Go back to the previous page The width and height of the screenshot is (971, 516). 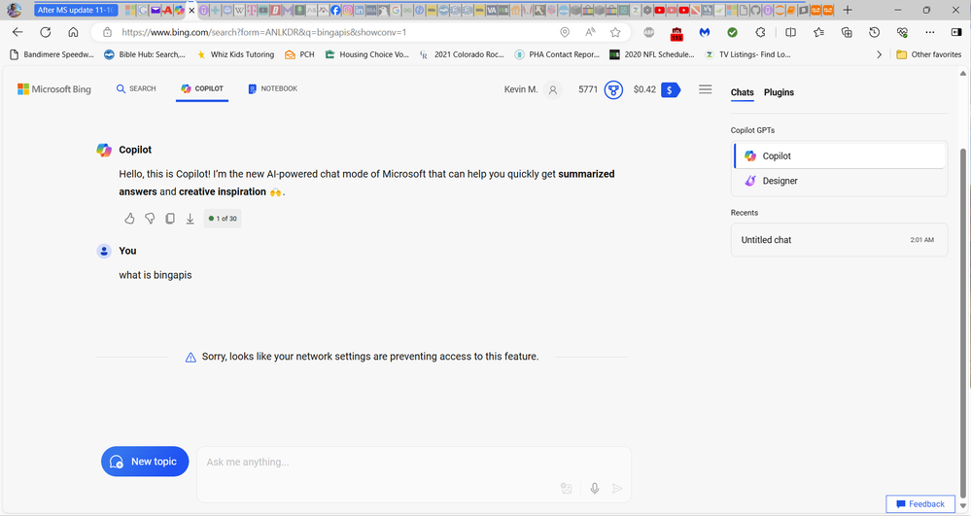[17, 32]
